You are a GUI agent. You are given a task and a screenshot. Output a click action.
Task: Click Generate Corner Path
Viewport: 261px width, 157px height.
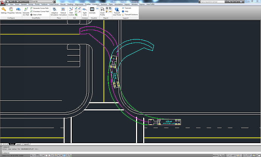coord(39,8)
